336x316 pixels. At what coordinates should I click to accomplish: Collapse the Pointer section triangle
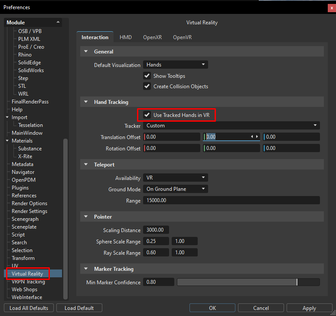pyautogui.click(x=85, y=217)
